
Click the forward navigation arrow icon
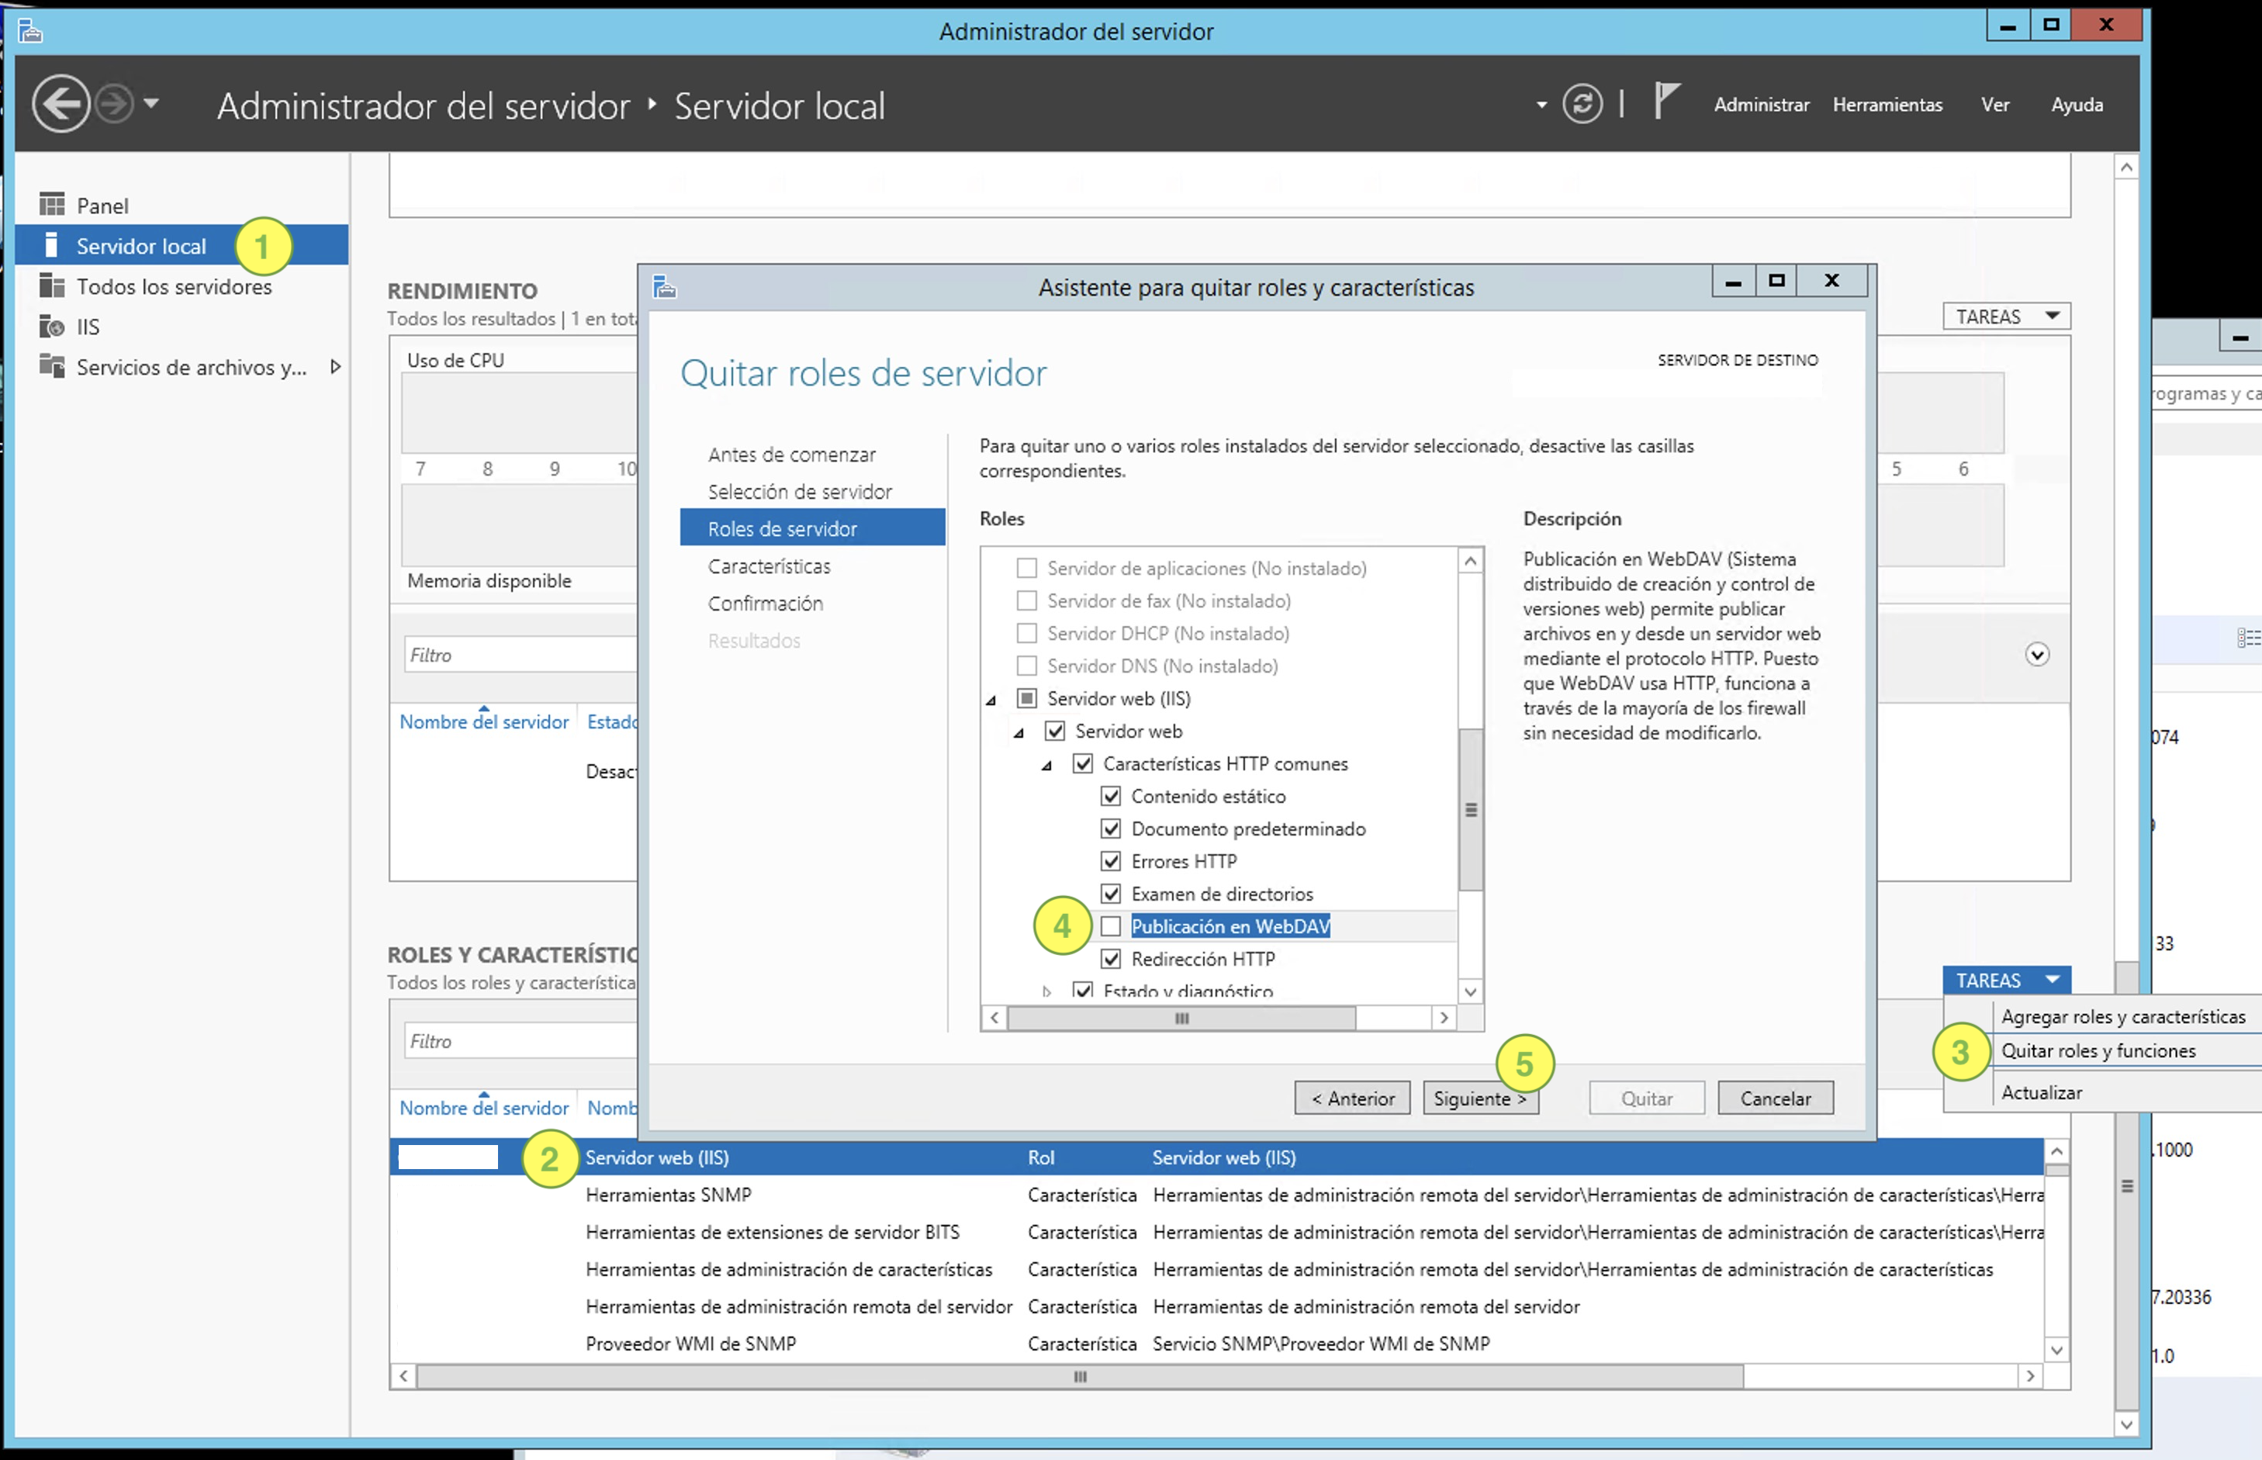click(x=116, y=103)
